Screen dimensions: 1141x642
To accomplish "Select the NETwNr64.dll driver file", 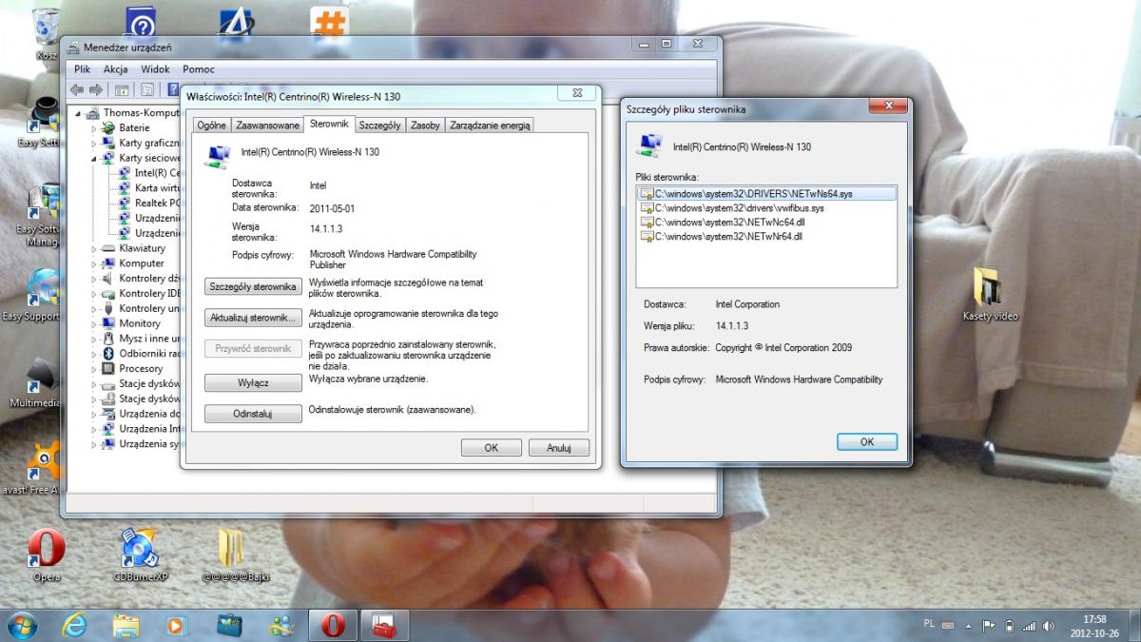I will click(x=722, y=236).
